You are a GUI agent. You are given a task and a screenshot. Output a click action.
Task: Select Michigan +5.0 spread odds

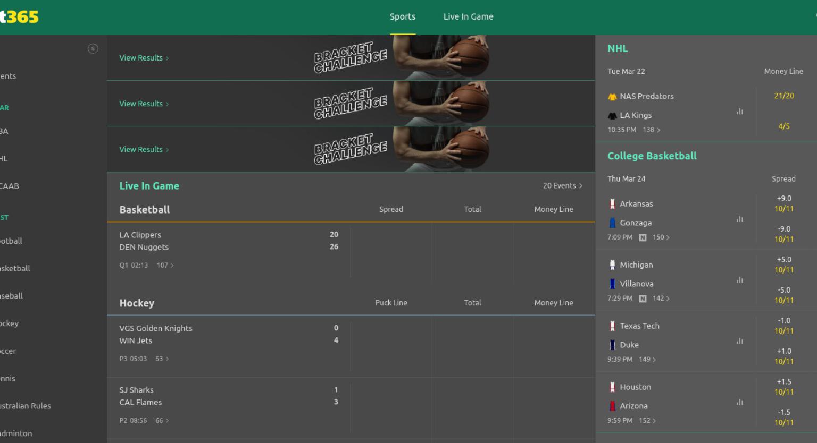tap(784, 265)
